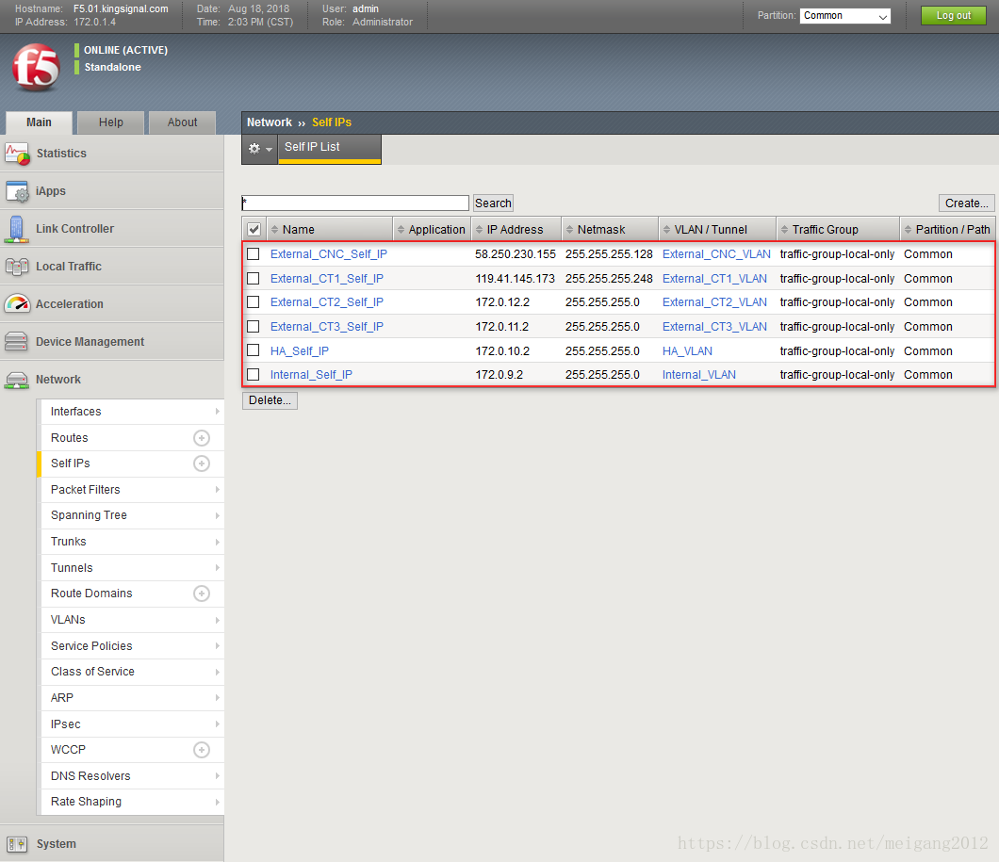This screenshot has width=999, height=862.
Task: Sort by IP Address column arrows
Action: point(479,230)
